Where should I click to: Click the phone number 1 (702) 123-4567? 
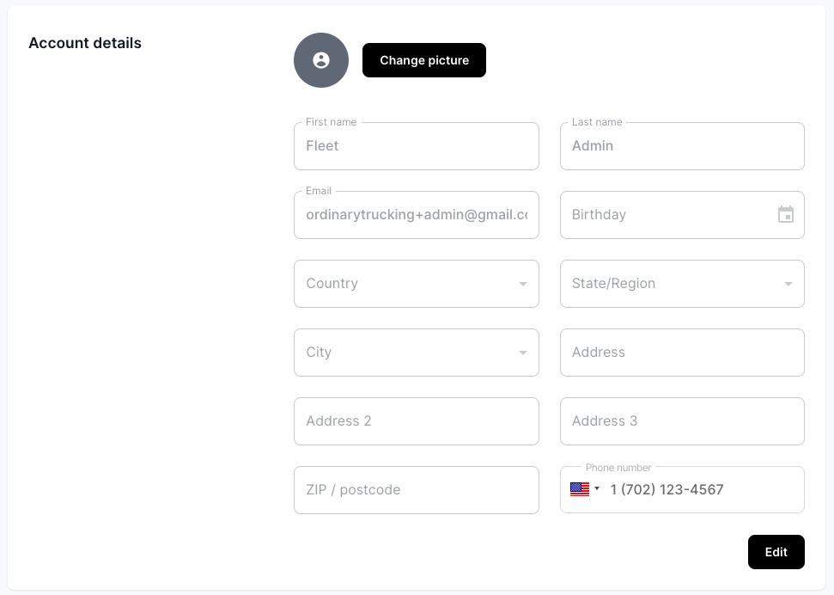pyautogui.click(x=667, y=489)
